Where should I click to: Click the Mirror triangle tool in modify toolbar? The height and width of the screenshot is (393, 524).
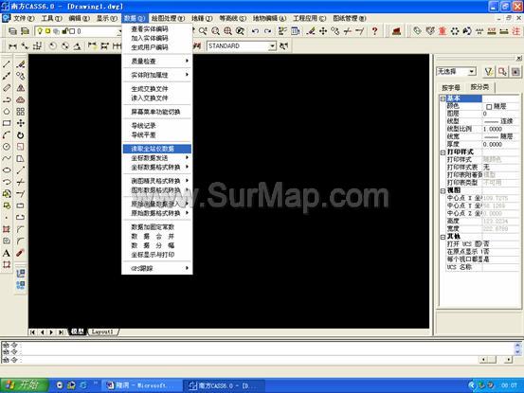(x=21, y=88)
